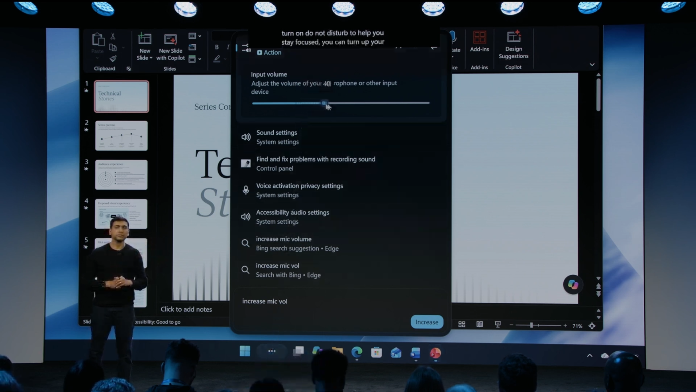Click the PowerPoint zoom slider
The width and height of the screenshot is (696, 392).
538,325
